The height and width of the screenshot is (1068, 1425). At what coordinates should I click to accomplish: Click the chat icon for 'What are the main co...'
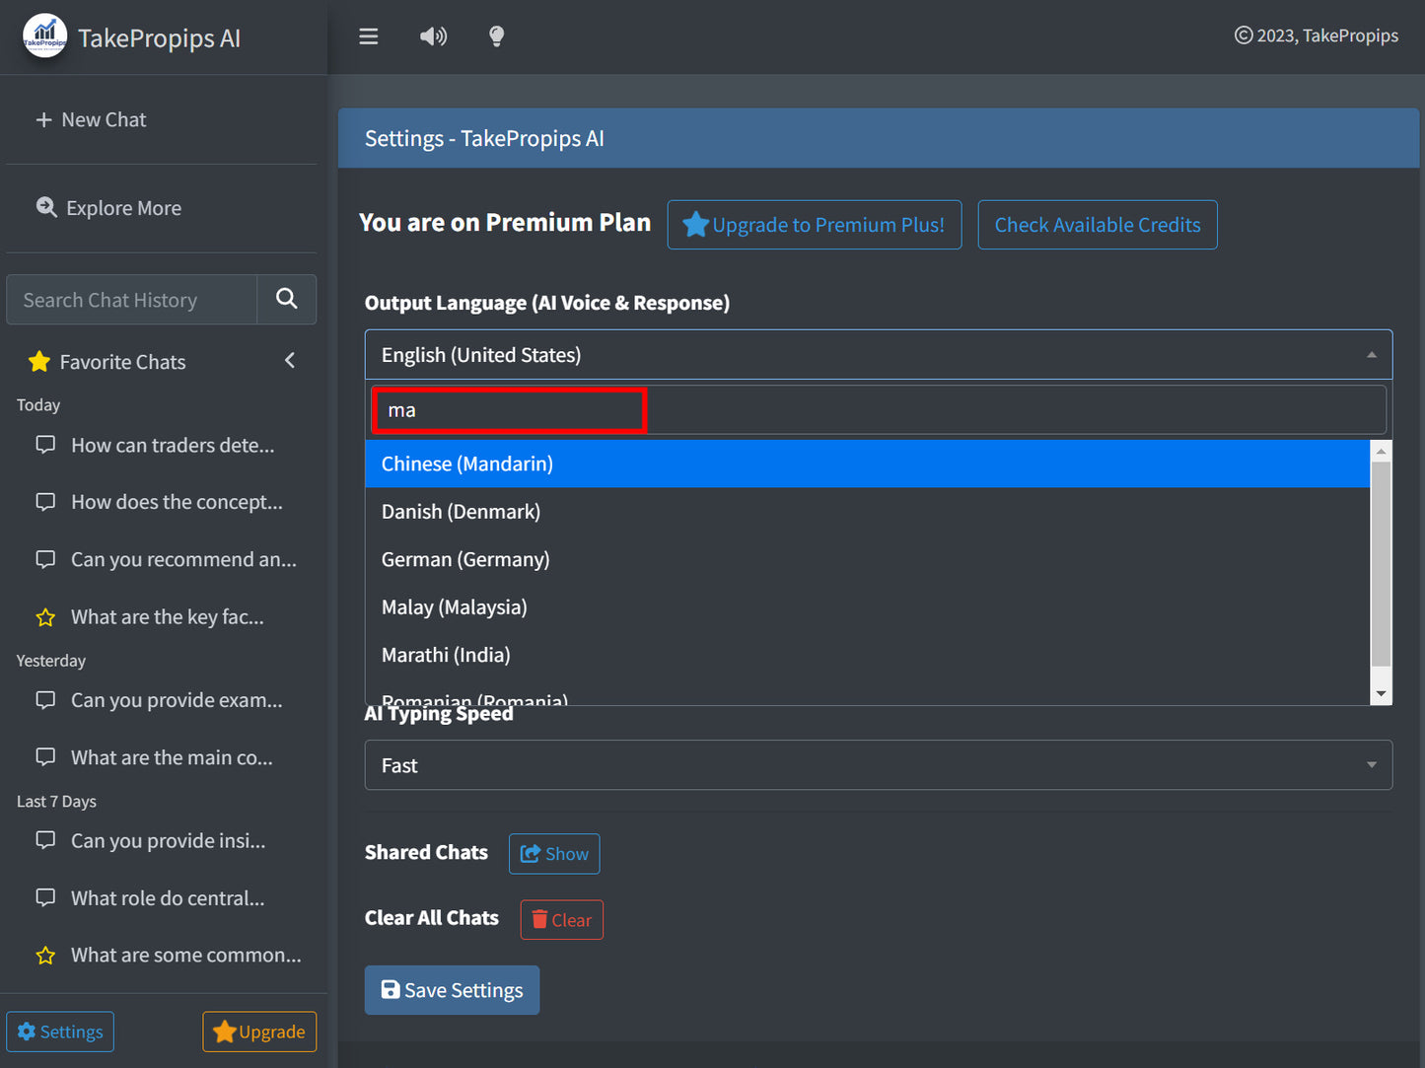[45, 757]
